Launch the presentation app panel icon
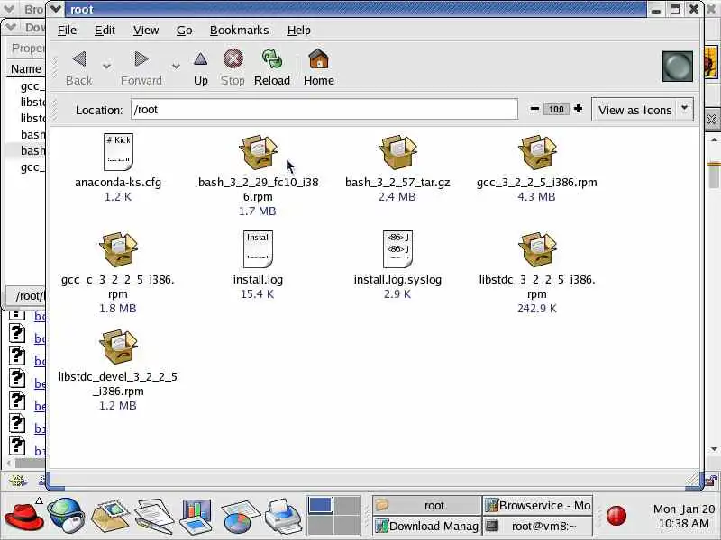Viewport: 721px width, 540px height. [196, 516]
